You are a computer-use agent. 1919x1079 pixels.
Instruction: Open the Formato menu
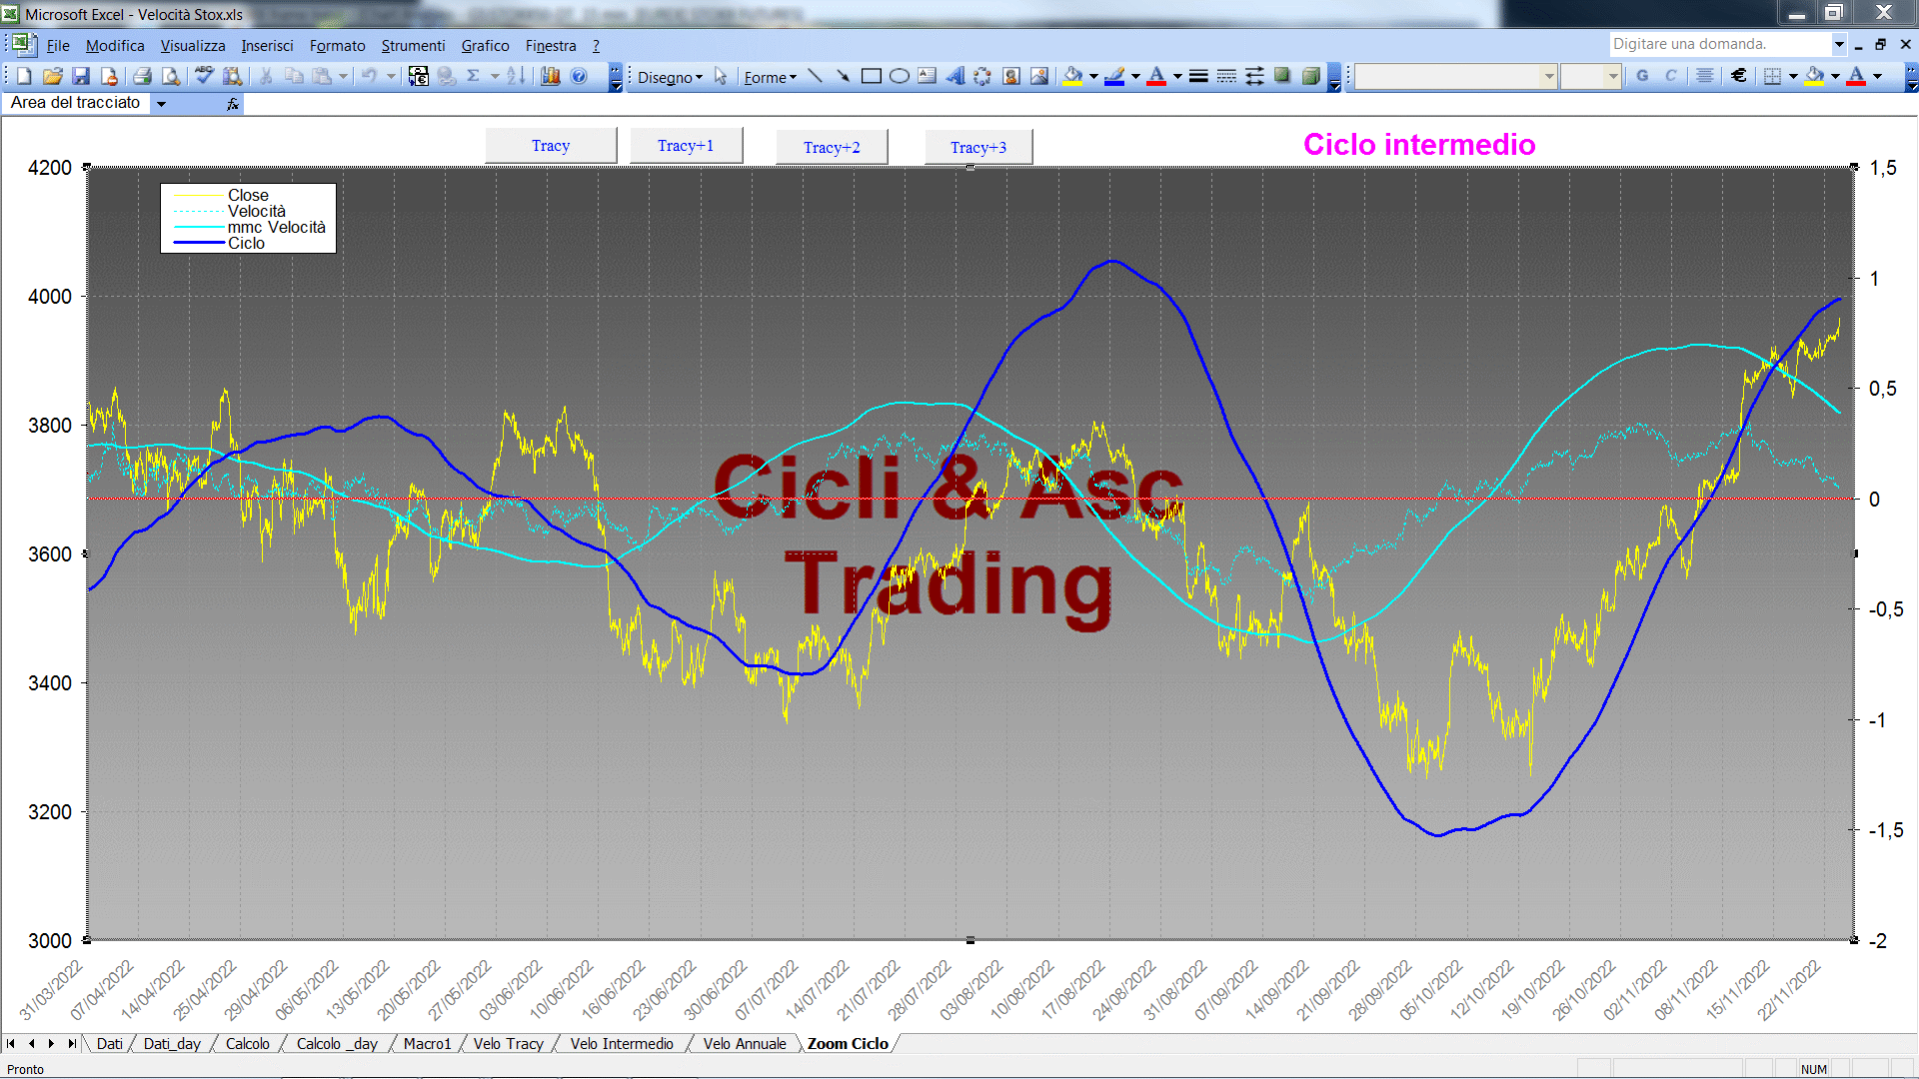(338, 46)
